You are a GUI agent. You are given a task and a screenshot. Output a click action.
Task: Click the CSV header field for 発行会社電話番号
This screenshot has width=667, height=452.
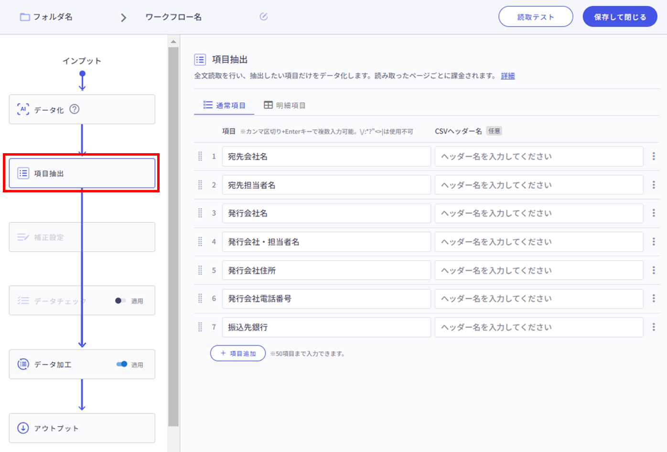539,299
